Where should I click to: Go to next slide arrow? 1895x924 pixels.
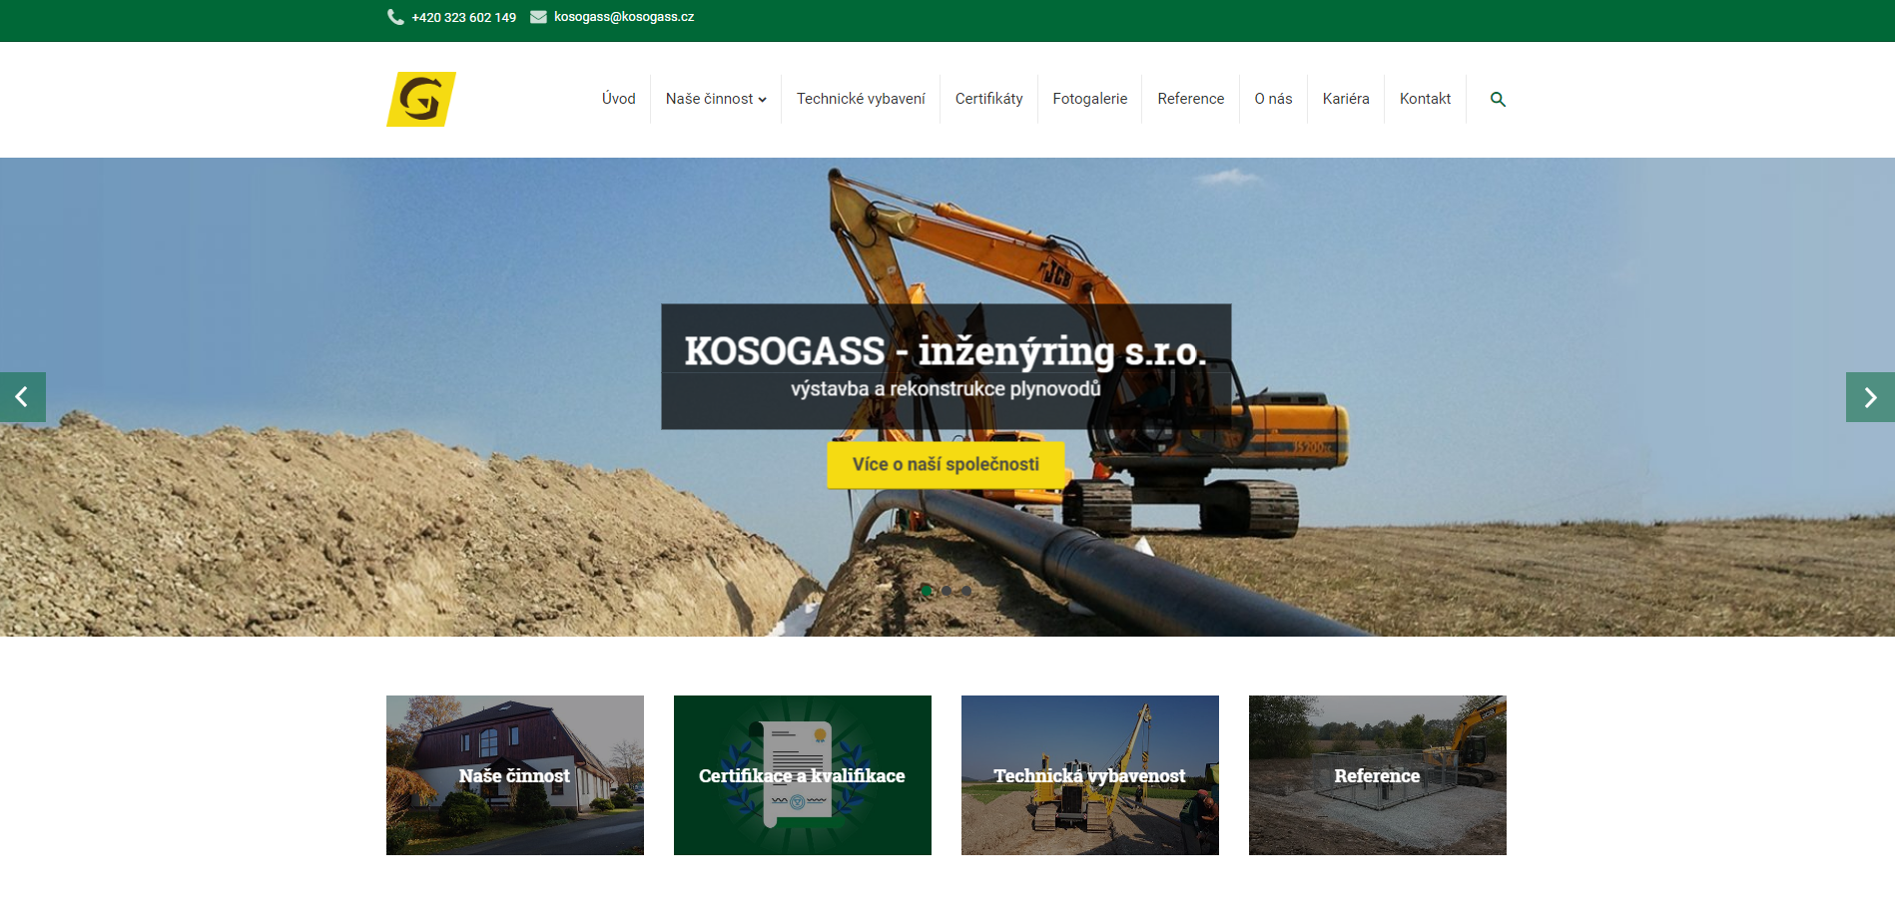pos(1870,397)
